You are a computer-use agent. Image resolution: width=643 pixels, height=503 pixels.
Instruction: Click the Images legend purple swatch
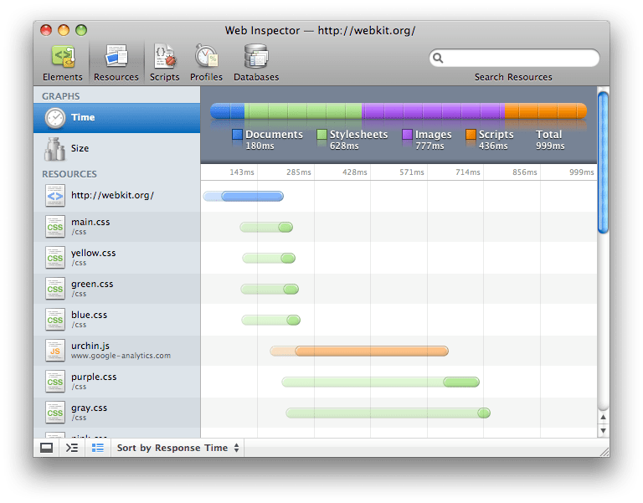[408, 135]
